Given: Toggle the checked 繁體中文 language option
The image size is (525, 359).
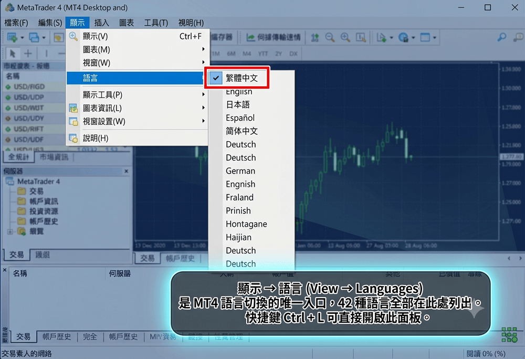Looking at the screenshot, I should point(237,78).
